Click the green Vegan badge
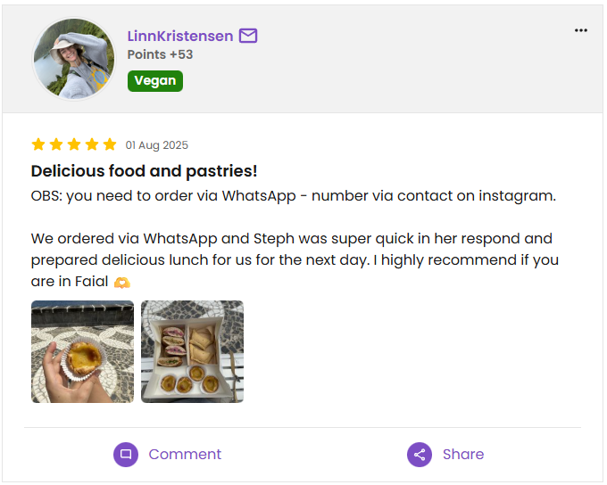Image resolution: width=607 pixels, height=485 pixels. 155,81
